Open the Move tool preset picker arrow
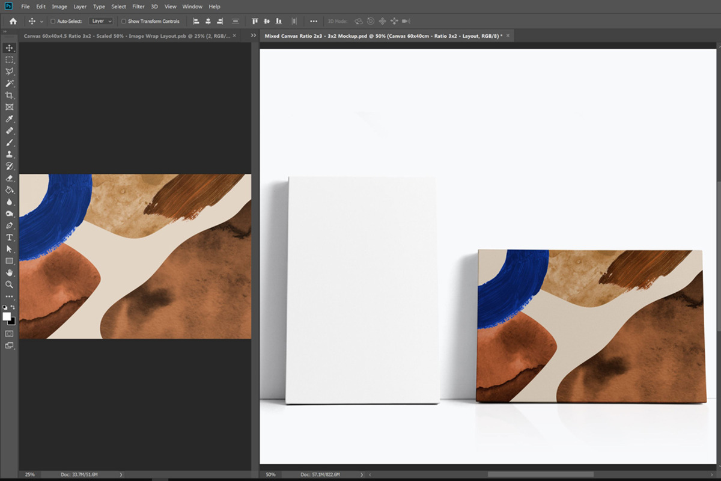This screenshot has width=721, height=481. (x=41, y=22)
